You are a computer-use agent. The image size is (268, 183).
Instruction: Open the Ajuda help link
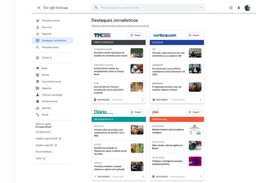[40, 158]
